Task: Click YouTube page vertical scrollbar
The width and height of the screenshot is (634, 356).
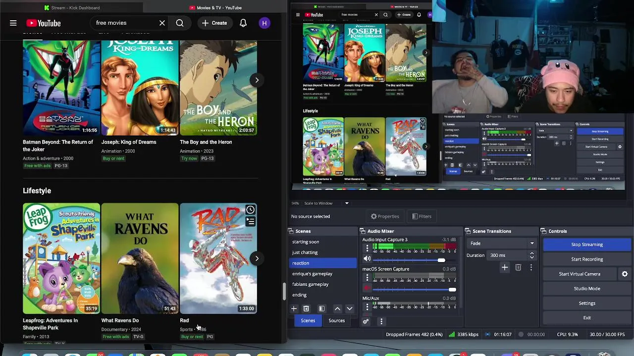Action: 284,292
